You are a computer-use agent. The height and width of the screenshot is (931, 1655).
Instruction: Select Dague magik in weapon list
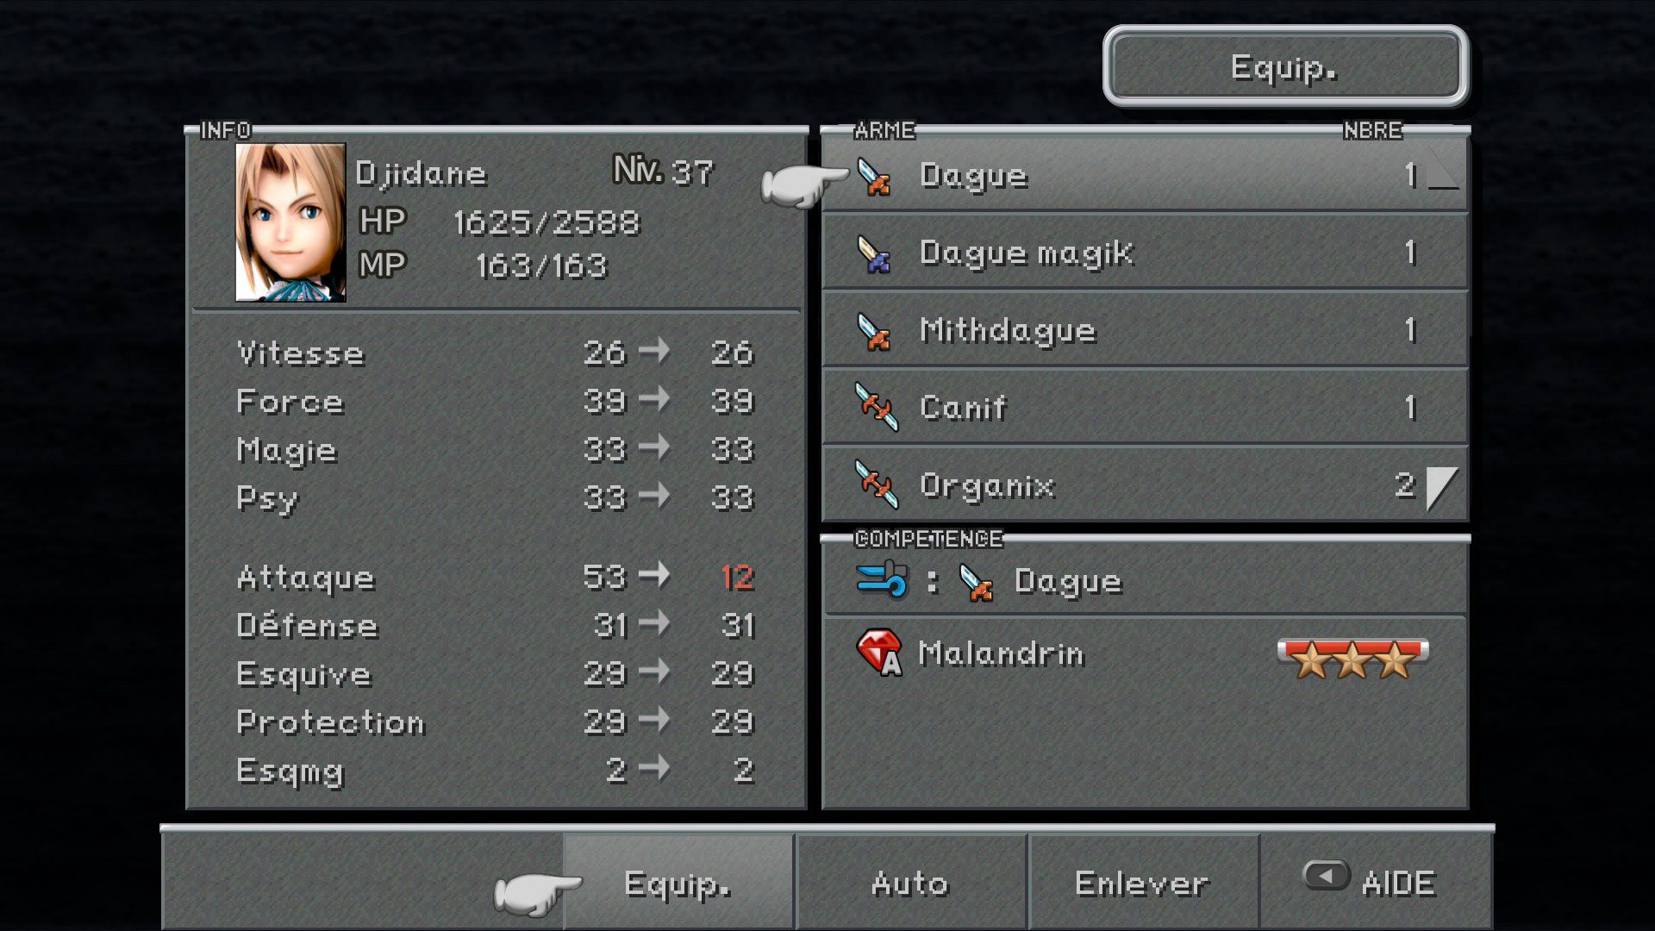click(1145, 253)
